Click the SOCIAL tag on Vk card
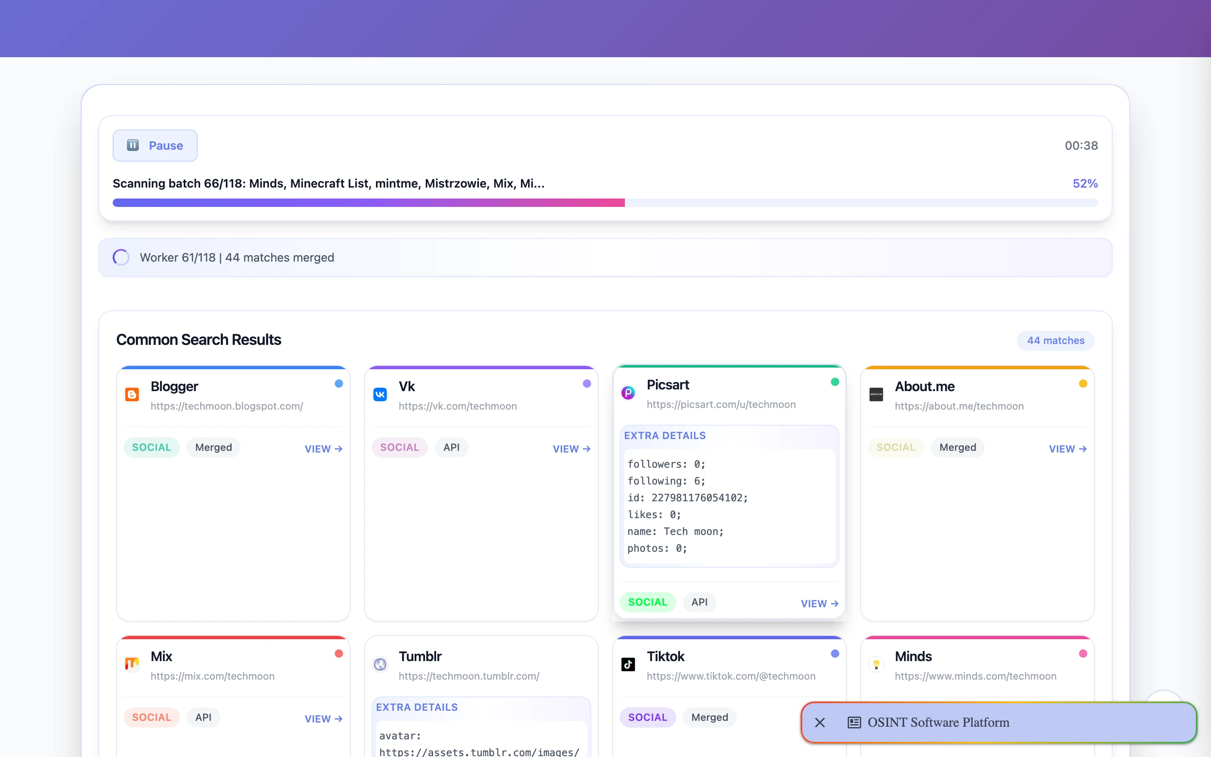Screen dimensions: 1211x757 point(400,447)
